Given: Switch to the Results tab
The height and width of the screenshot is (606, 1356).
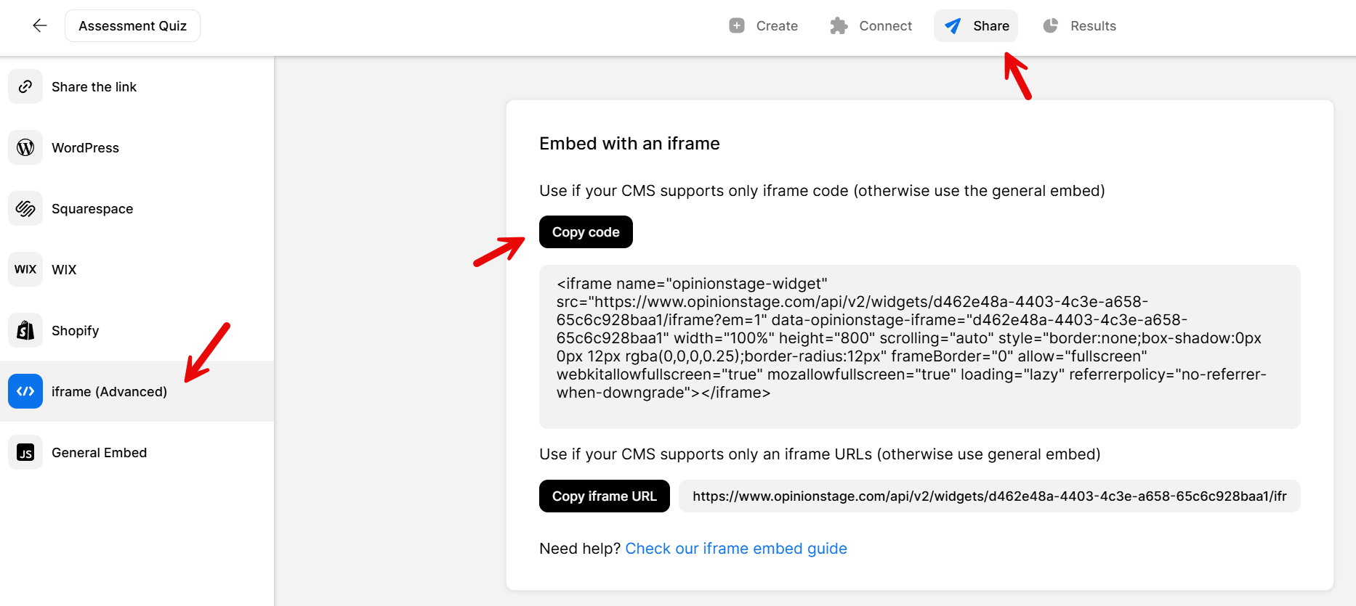Looking at the screenshot, I should coord(1092,25).
